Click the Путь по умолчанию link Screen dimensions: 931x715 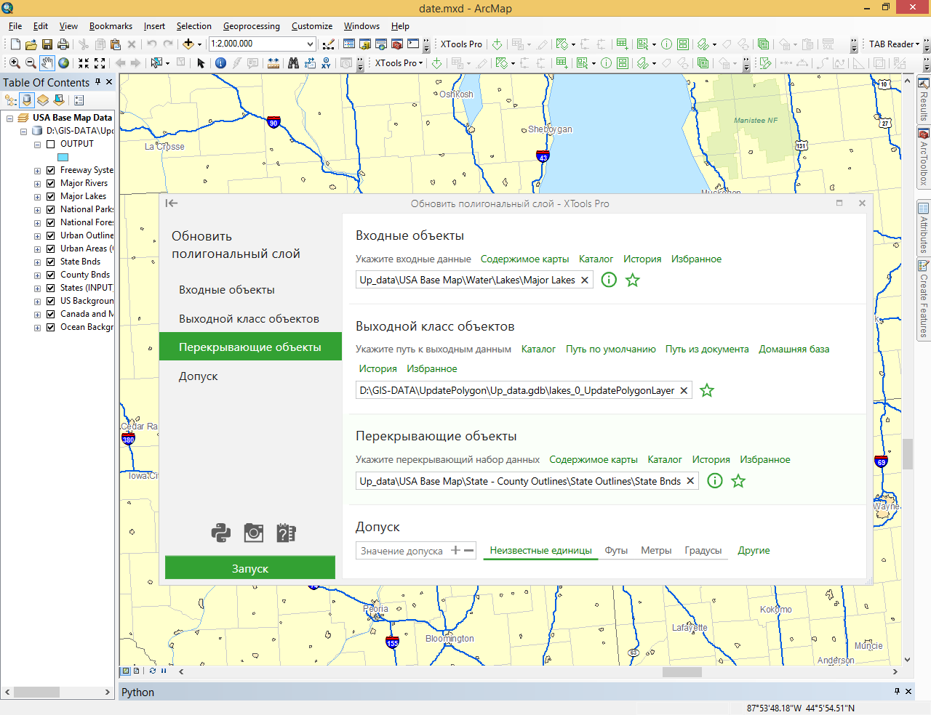610,350
